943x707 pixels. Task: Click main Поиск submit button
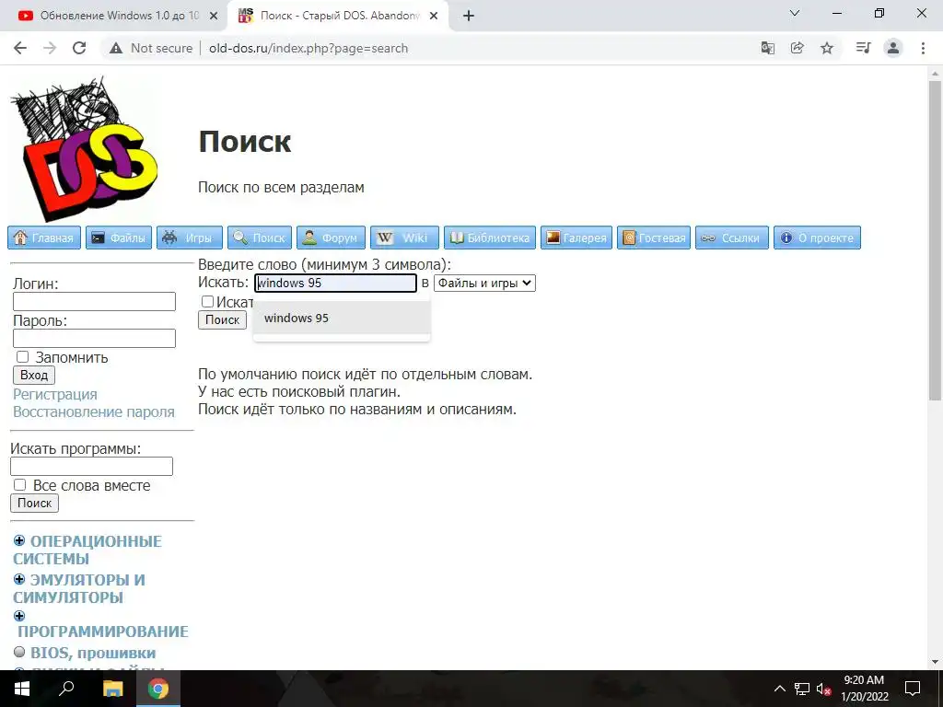pyautogui.click(x=223, y=319)
